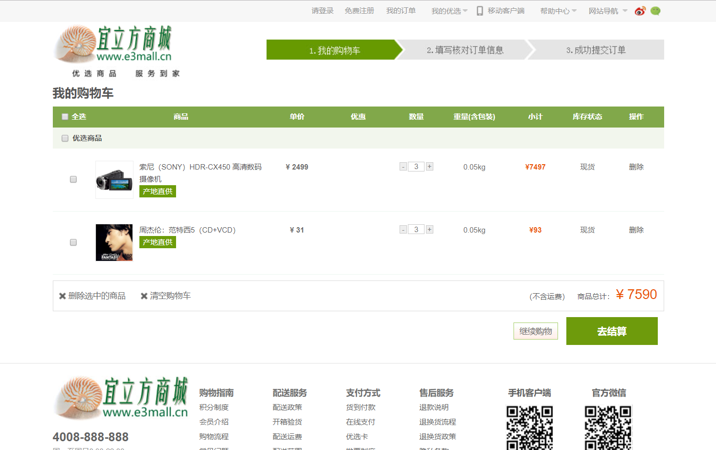Click the 周杰伦 Fantasy album thumbnail

(114, 242)
